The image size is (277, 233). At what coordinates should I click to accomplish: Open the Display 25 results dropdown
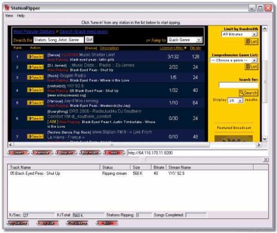240,101
